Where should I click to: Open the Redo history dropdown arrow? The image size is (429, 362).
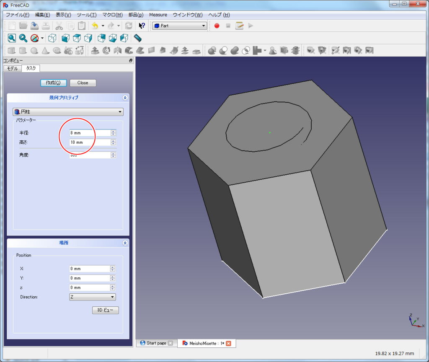click(x=119, y=26)
